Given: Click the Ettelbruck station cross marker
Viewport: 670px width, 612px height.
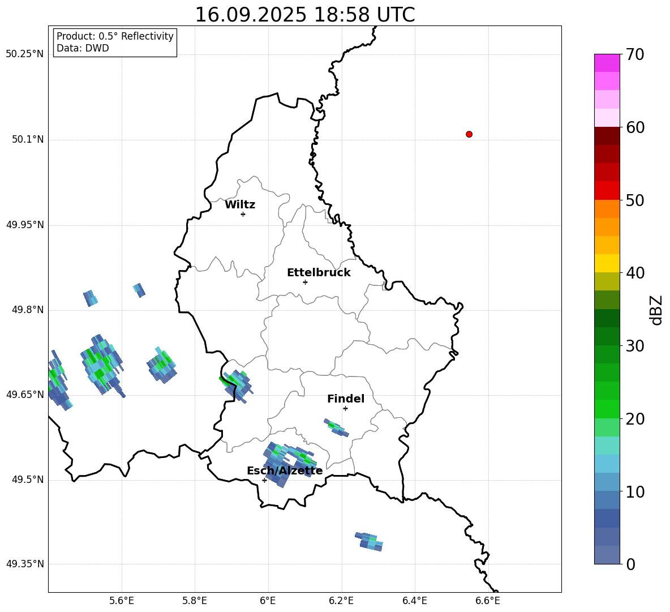Looking at the screenshot, I should coord(305,282).
